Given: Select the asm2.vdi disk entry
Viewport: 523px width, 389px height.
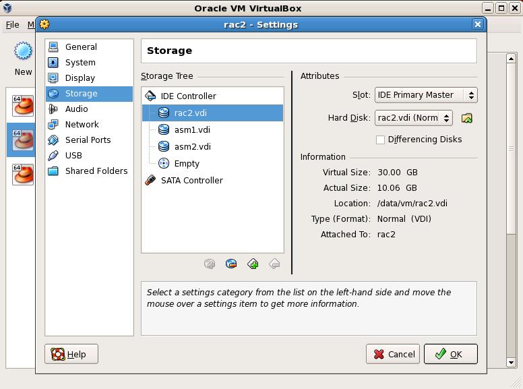Looking at the screenshot, I should [192, 146].
